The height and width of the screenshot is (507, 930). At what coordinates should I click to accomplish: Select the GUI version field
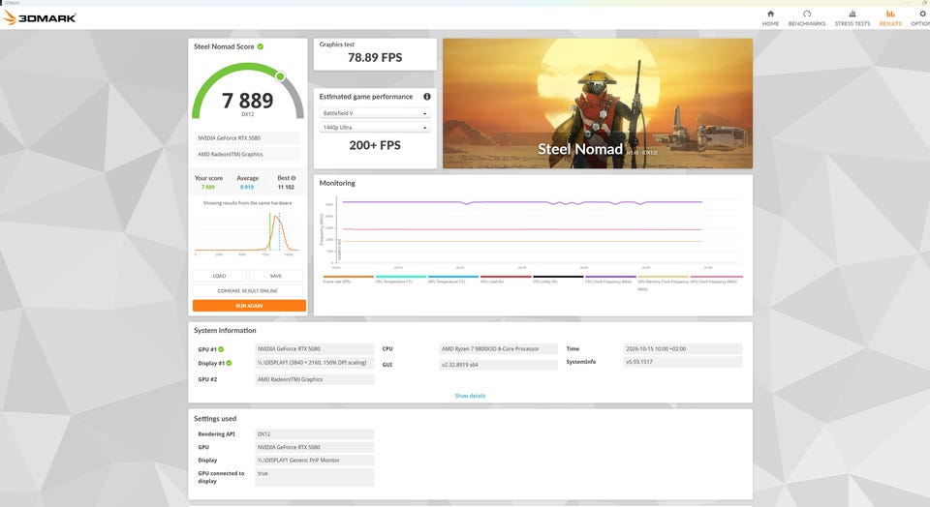[x=498, y=365]
